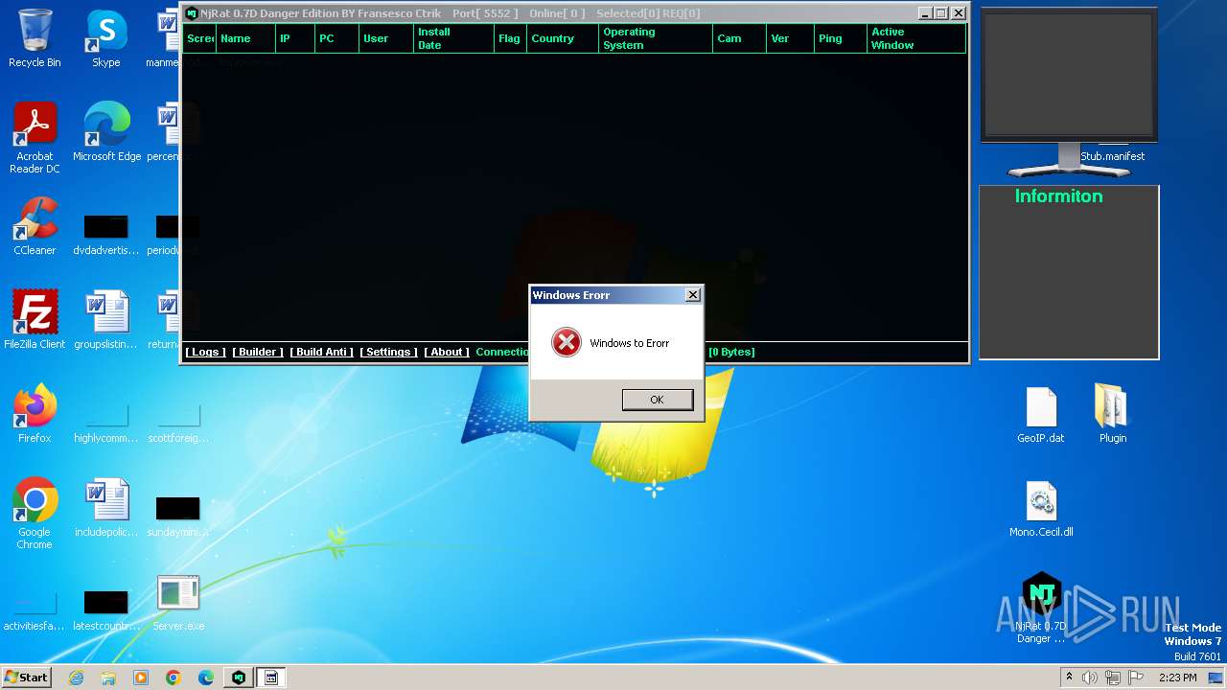Minimize the NjRat window
The height and width of the screenshot is (690, 1227).
tap(925, 13)
